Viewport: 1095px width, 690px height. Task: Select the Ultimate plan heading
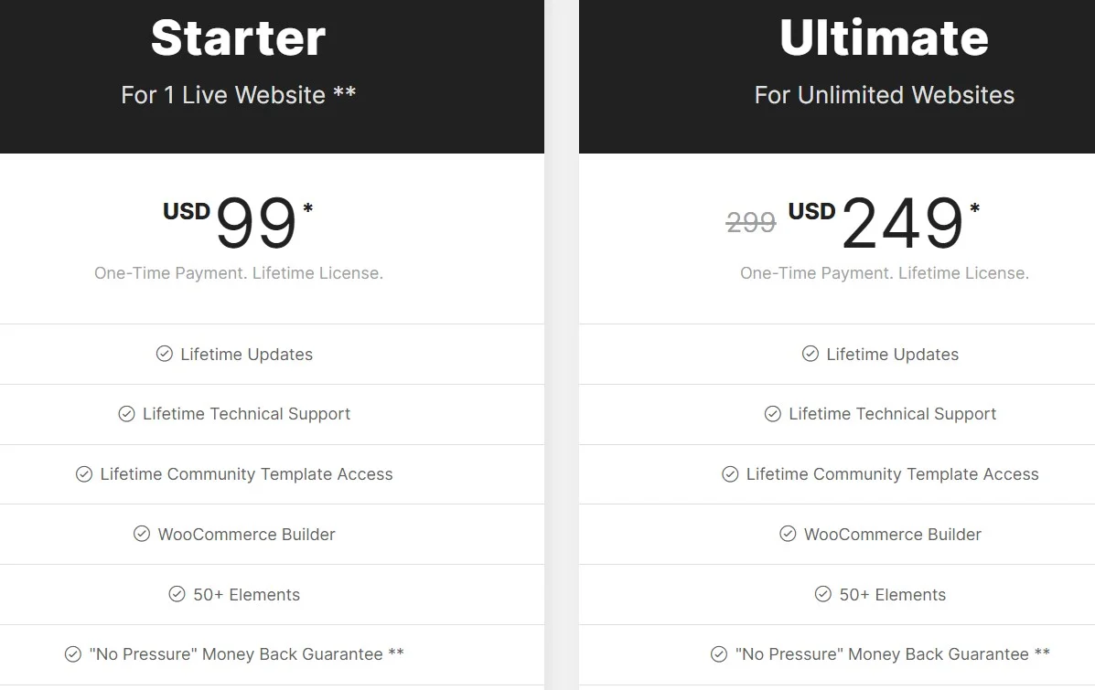[884, 37]
